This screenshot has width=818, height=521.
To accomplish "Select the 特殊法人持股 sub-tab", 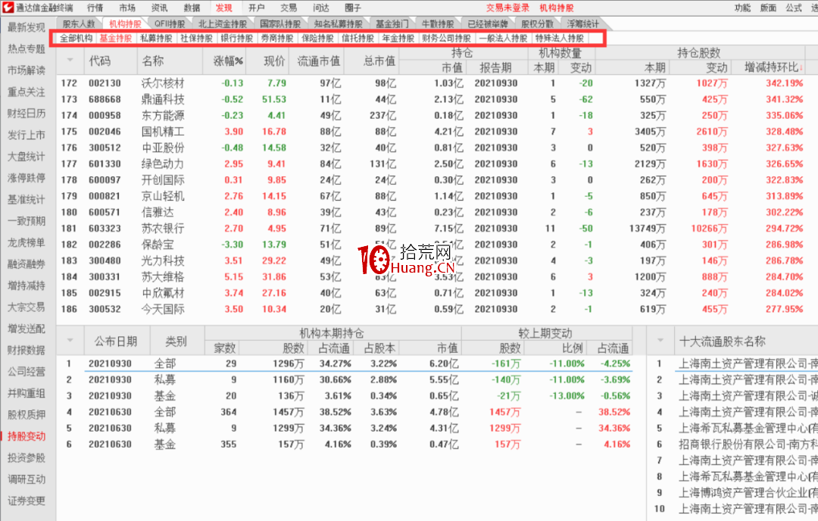I will [x=559, y=38].
